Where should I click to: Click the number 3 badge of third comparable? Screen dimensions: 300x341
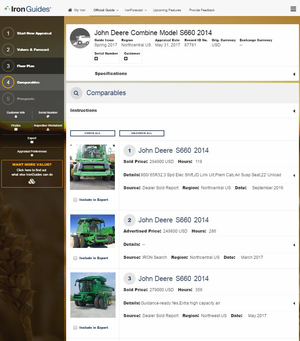pos(129,279)
